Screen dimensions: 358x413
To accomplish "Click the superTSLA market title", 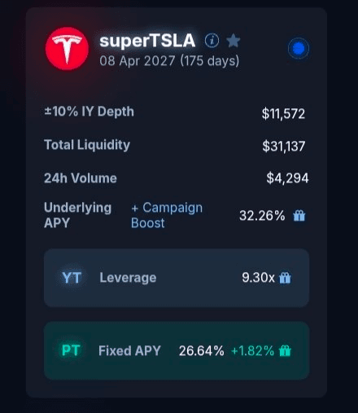I will tap(147, 41).
